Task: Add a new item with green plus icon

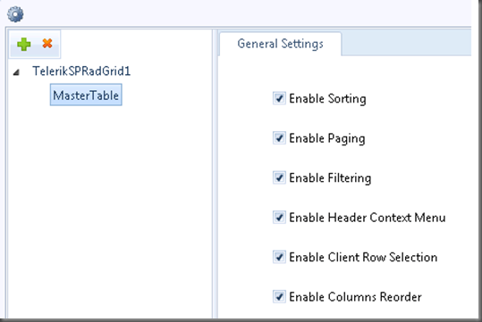Action: [x=23, y=44]
